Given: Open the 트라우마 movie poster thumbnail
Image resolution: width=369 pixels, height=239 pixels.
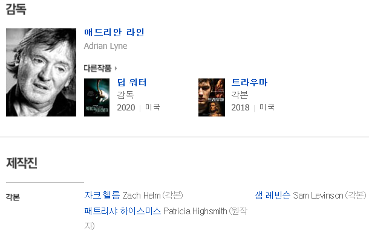Looking at the screenshot, I should 212,97.
